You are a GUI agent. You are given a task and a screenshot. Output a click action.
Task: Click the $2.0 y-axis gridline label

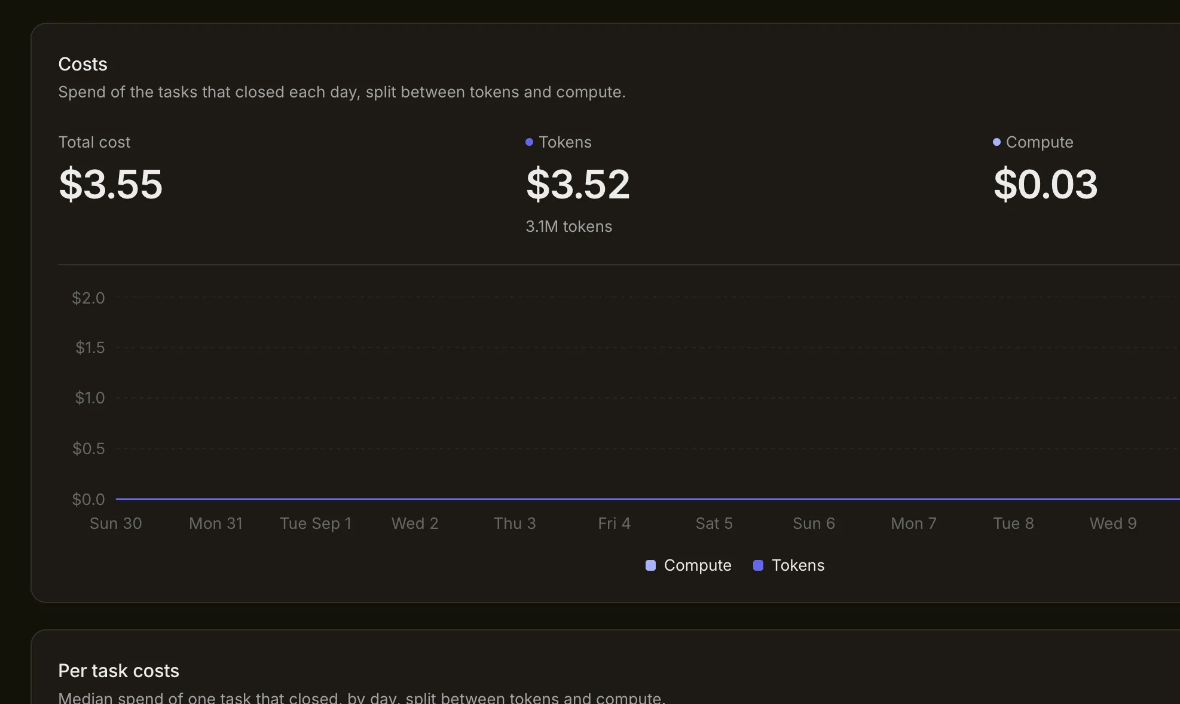[x=88, y=298]
